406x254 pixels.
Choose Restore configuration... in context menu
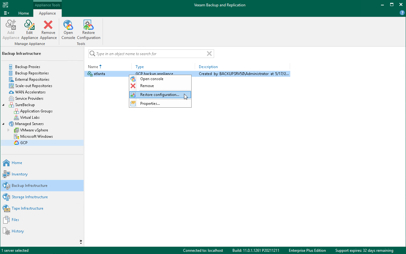click(x=160, y=95)
